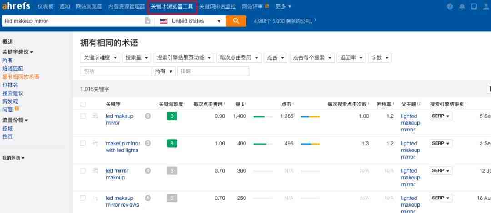Open SERP dropdown for 'led makeup mirror' row
491x213 pixels.
click(441, 116)
